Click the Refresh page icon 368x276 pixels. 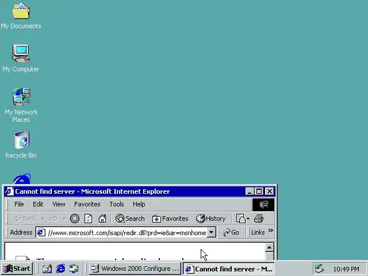click(88, 218)
